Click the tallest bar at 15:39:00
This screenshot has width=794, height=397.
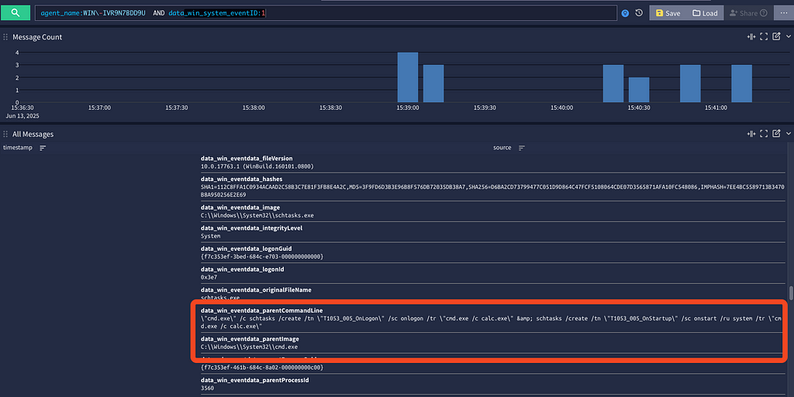click(407, 77)
